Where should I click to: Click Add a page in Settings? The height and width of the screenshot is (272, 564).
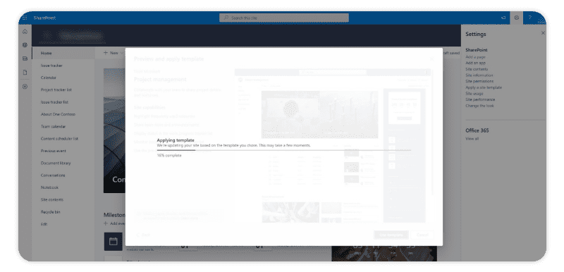[x=475, y=57]
